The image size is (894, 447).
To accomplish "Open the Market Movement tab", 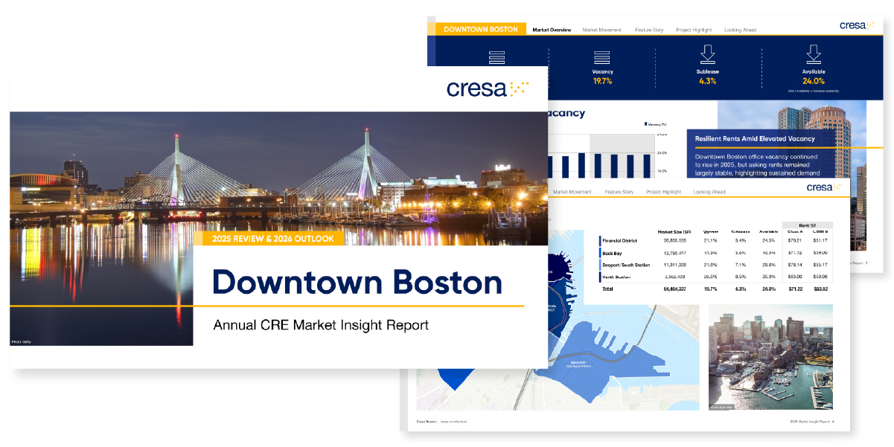I will (602, 30).
